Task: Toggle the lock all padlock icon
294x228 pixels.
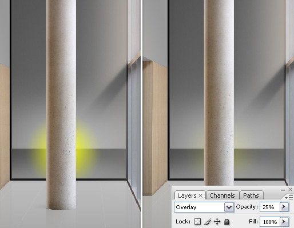Action: [x=227, y=222]
